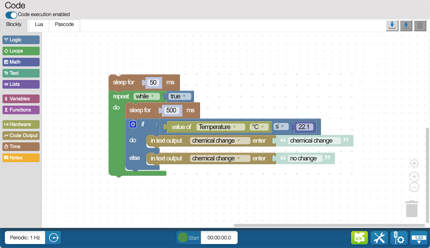Open the while dropdown in repeat block
The image size is (430, 248).
pos(147,96)
